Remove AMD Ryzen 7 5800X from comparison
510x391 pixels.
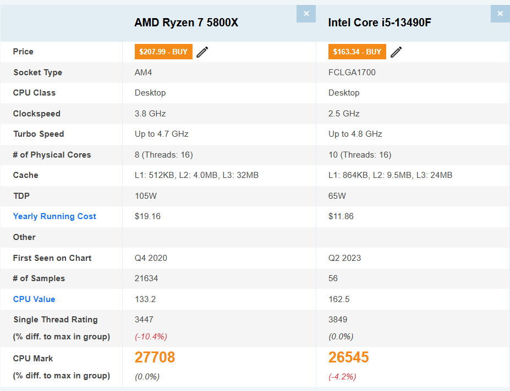tap(306, 14)
